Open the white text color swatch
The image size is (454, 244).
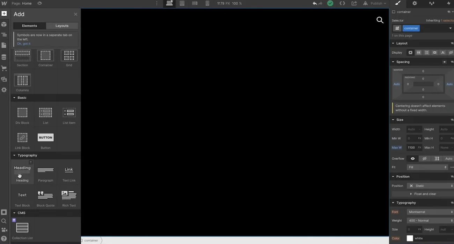(x=409, y=238)
